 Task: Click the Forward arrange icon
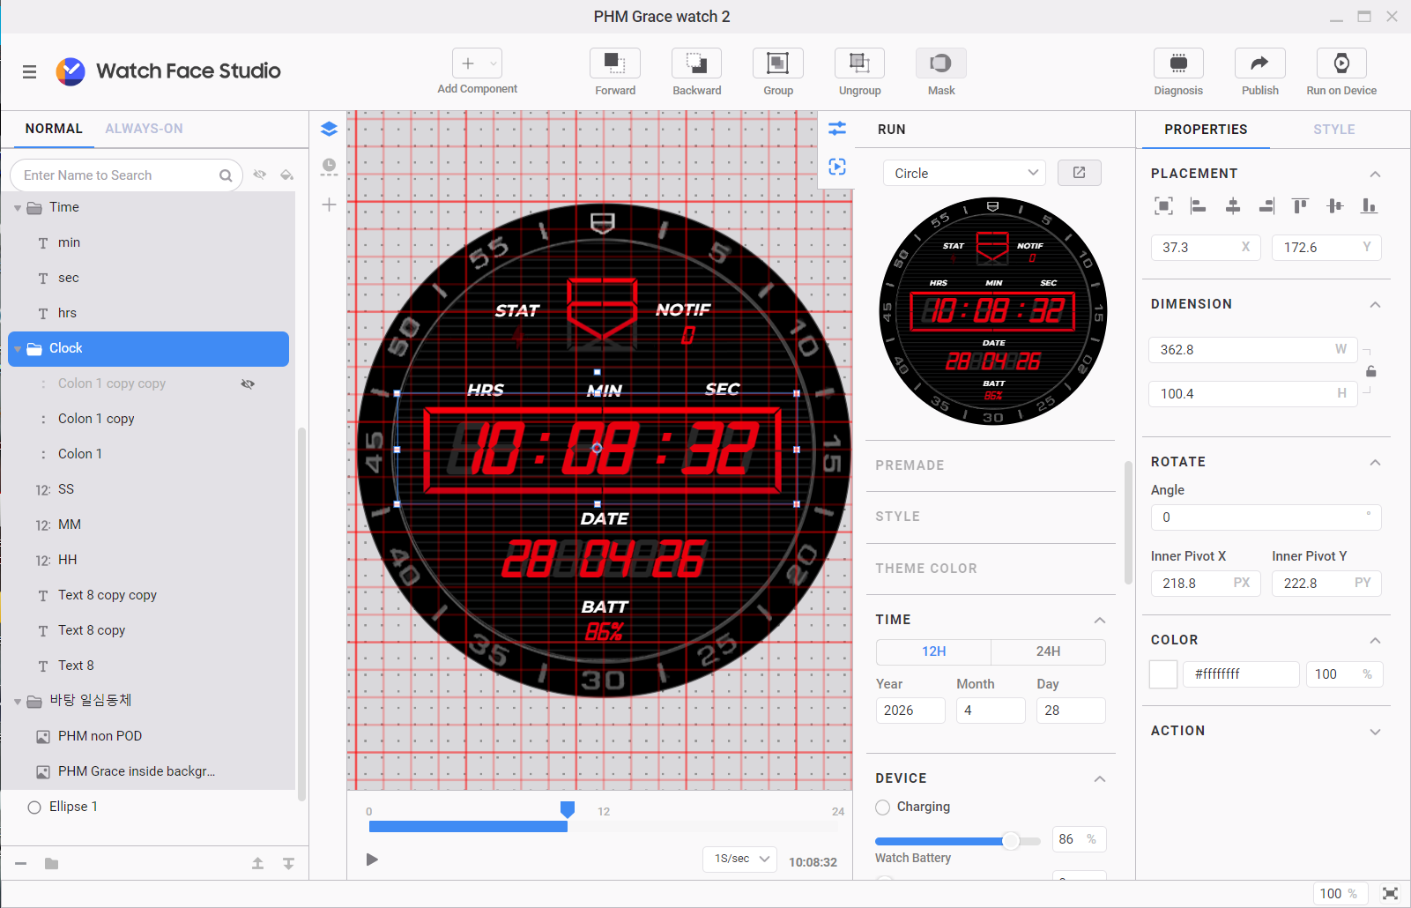click(x=614, y=63)
